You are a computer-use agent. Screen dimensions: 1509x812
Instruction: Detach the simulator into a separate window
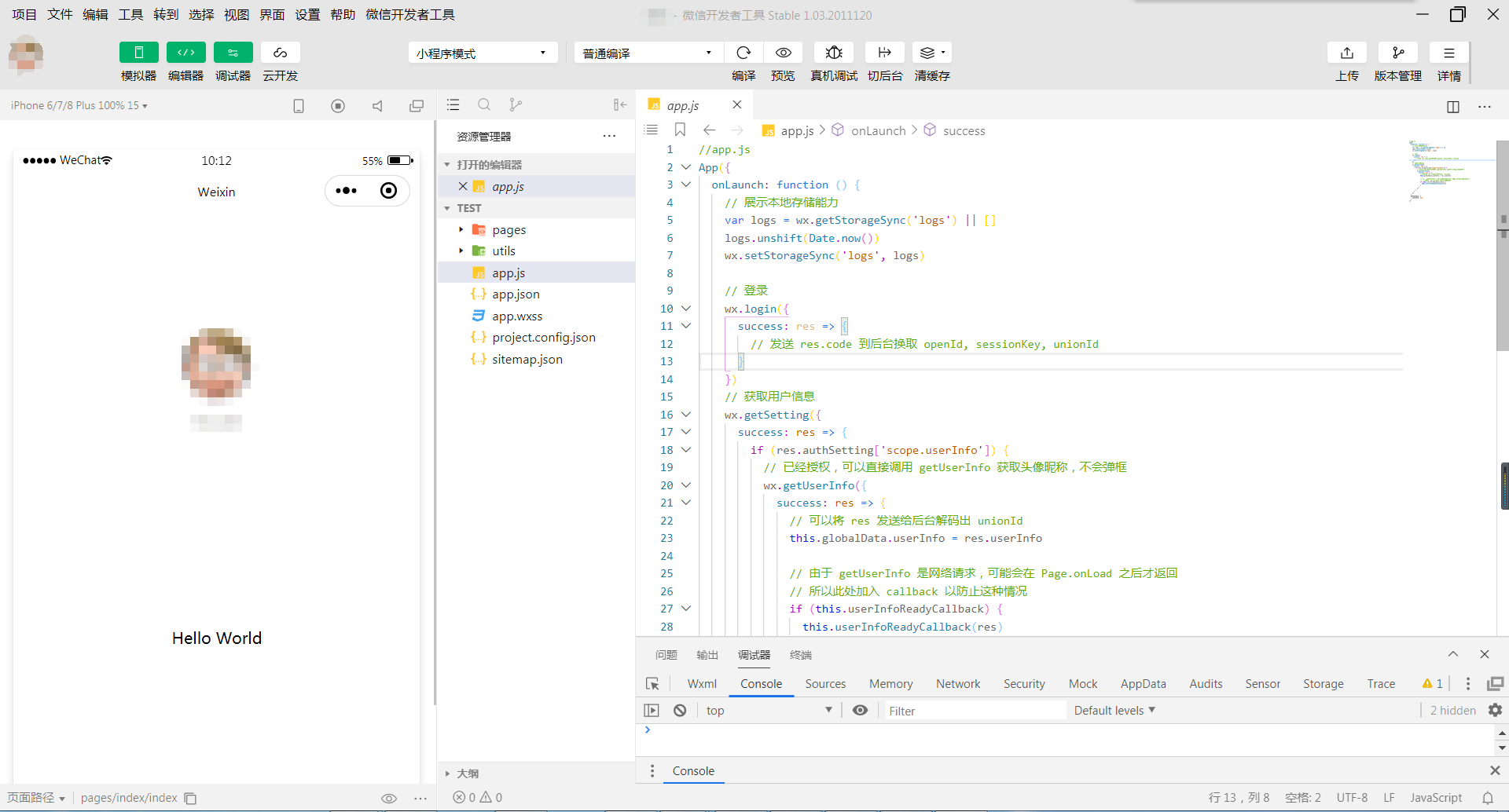click(x=417, y=105)
